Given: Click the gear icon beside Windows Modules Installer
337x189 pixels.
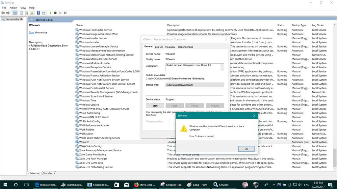Looking at the screenshot, I should [77, 63].
